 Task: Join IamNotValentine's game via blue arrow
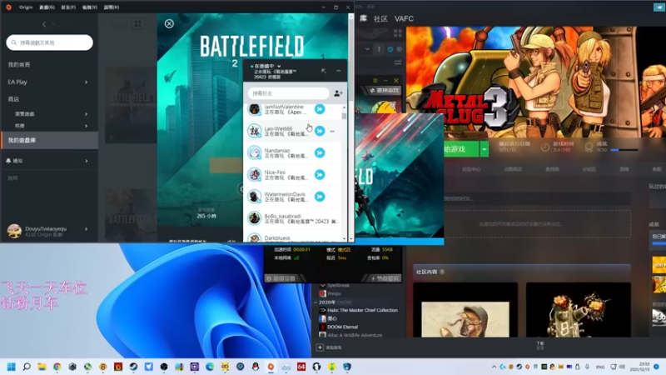(320, 109)
